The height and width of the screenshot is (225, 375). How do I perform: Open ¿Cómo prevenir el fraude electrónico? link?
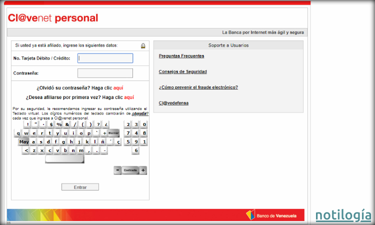pyautogui.click(x=198, y=87)
